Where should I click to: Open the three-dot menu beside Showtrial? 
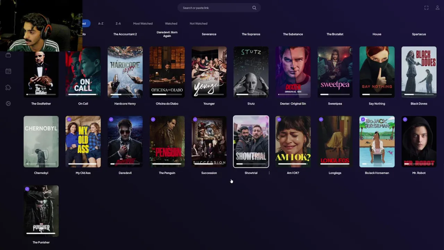(x=269, y=173)
